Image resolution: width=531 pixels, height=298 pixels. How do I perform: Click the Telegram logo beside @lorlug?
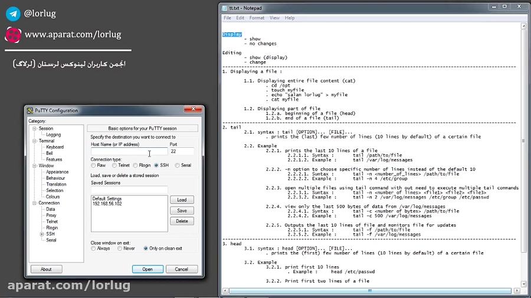click(13, 14)
